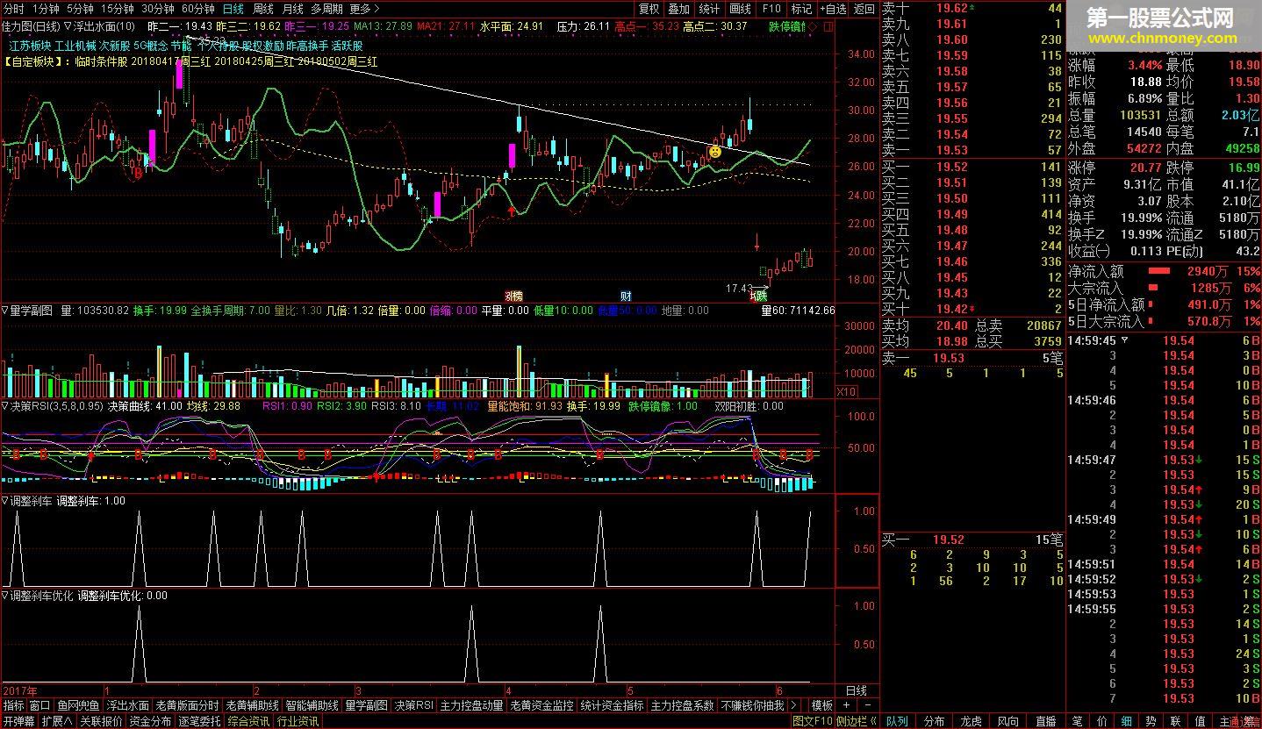
Task: Apply the 智能辅助线 indicator
Action: (312, 705)
